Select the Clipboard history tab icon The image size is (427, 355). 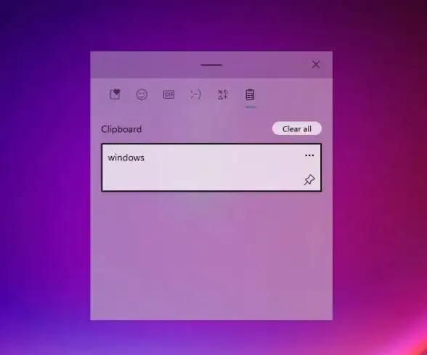tap(250, 94)
